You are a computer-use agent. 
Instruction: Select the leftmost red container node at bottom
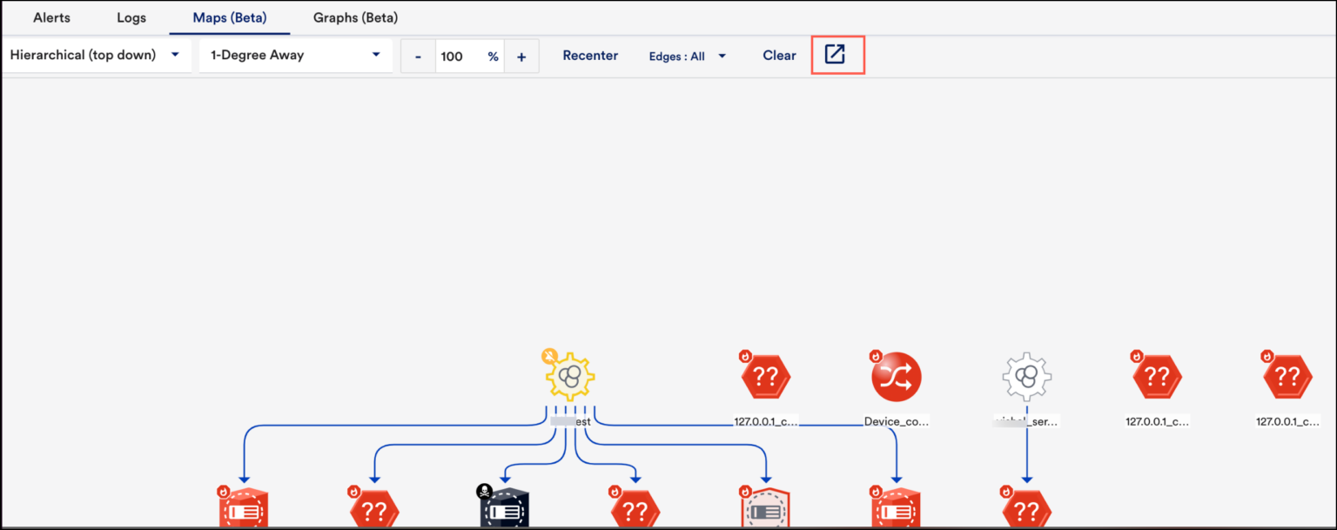[x=244, y=509]
